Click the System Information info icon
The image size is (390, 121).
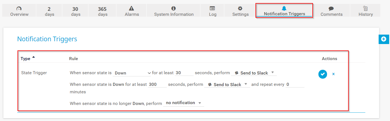click(x=174, y=9)
